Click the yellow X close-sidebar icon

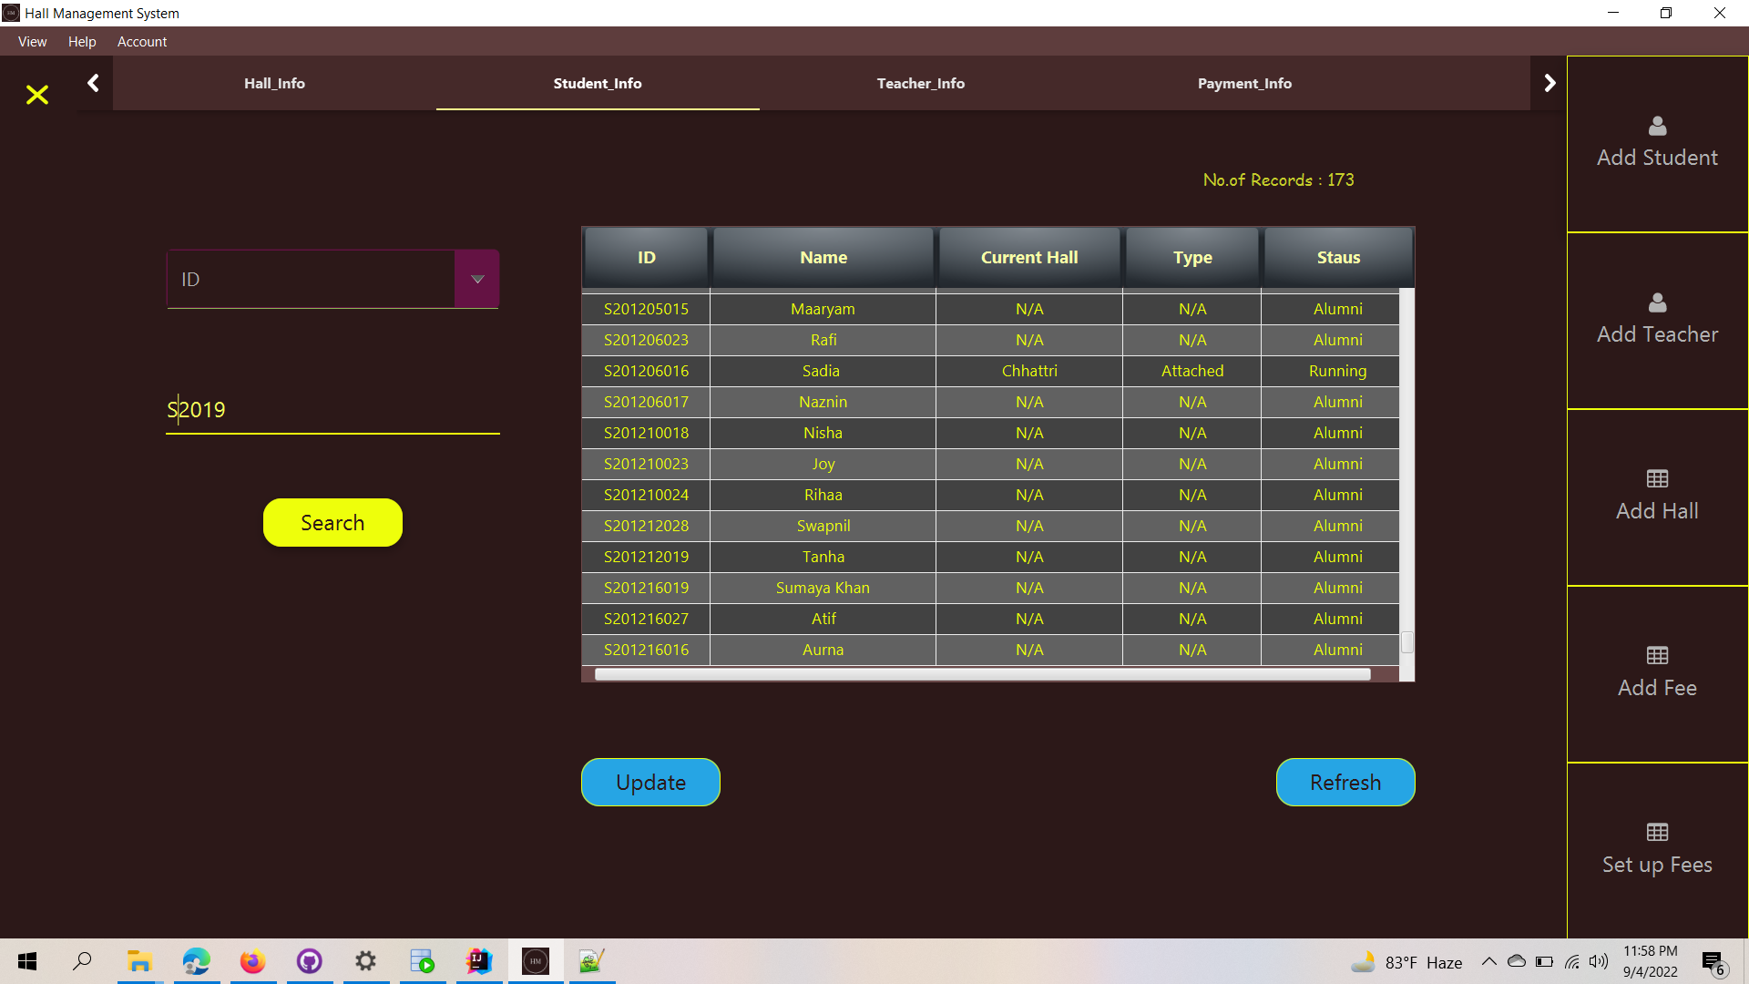37,95
